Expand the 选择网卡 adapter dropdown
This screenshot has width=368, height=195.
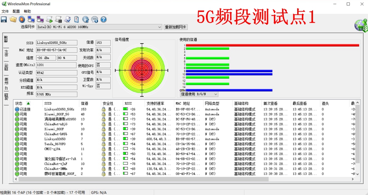(x=160, y=27)
